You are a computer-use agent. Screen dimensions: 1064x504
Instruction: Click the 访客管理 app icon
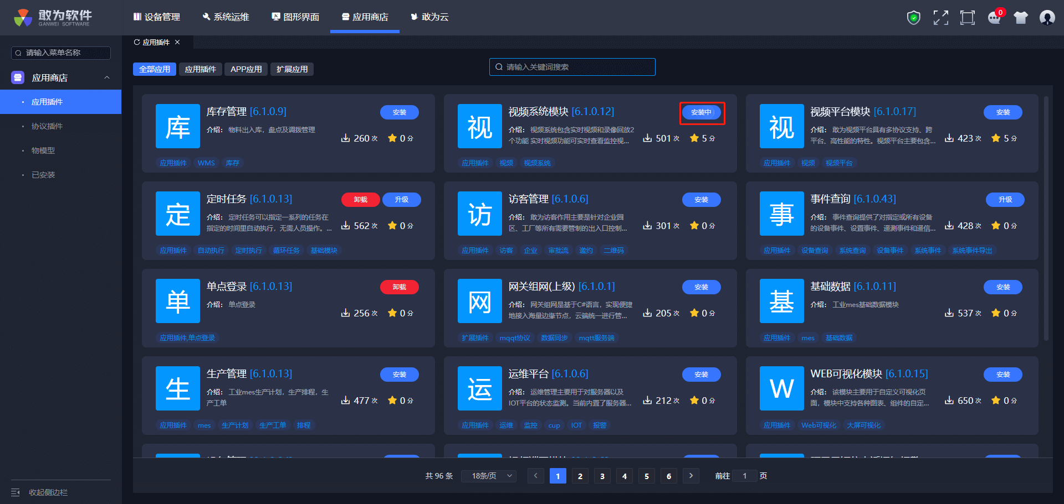point(480,214)
